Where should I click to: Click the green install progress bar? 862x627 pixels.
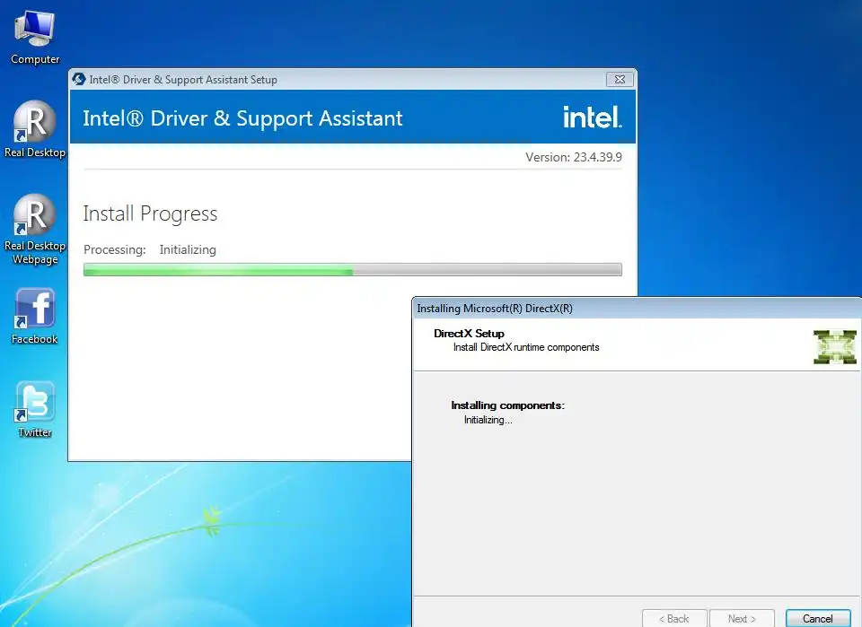[x=352, y=270]
